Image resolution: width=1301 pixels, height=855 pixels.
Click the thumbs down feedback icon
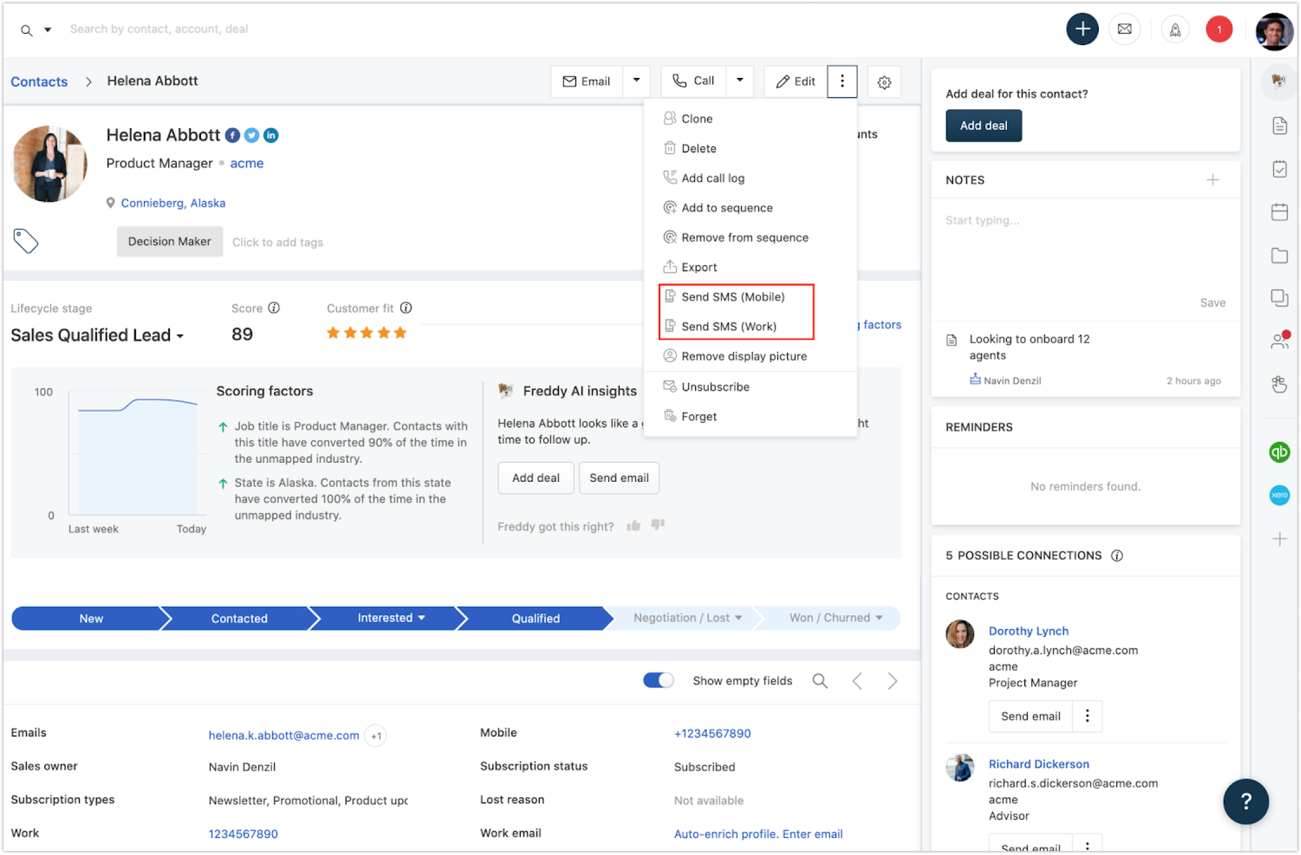coord(657,525)
